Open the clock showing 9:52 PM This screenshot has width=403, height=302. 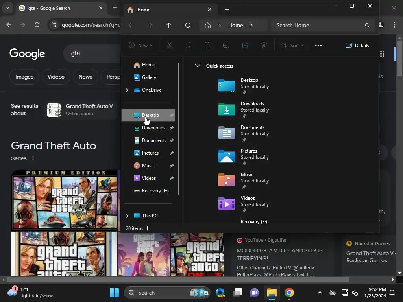point(375,293)
